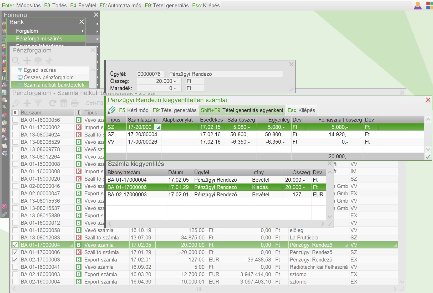Click the bottom horizontal scrollbar of Pénzforgalom grid

click(x=199, y=289)
